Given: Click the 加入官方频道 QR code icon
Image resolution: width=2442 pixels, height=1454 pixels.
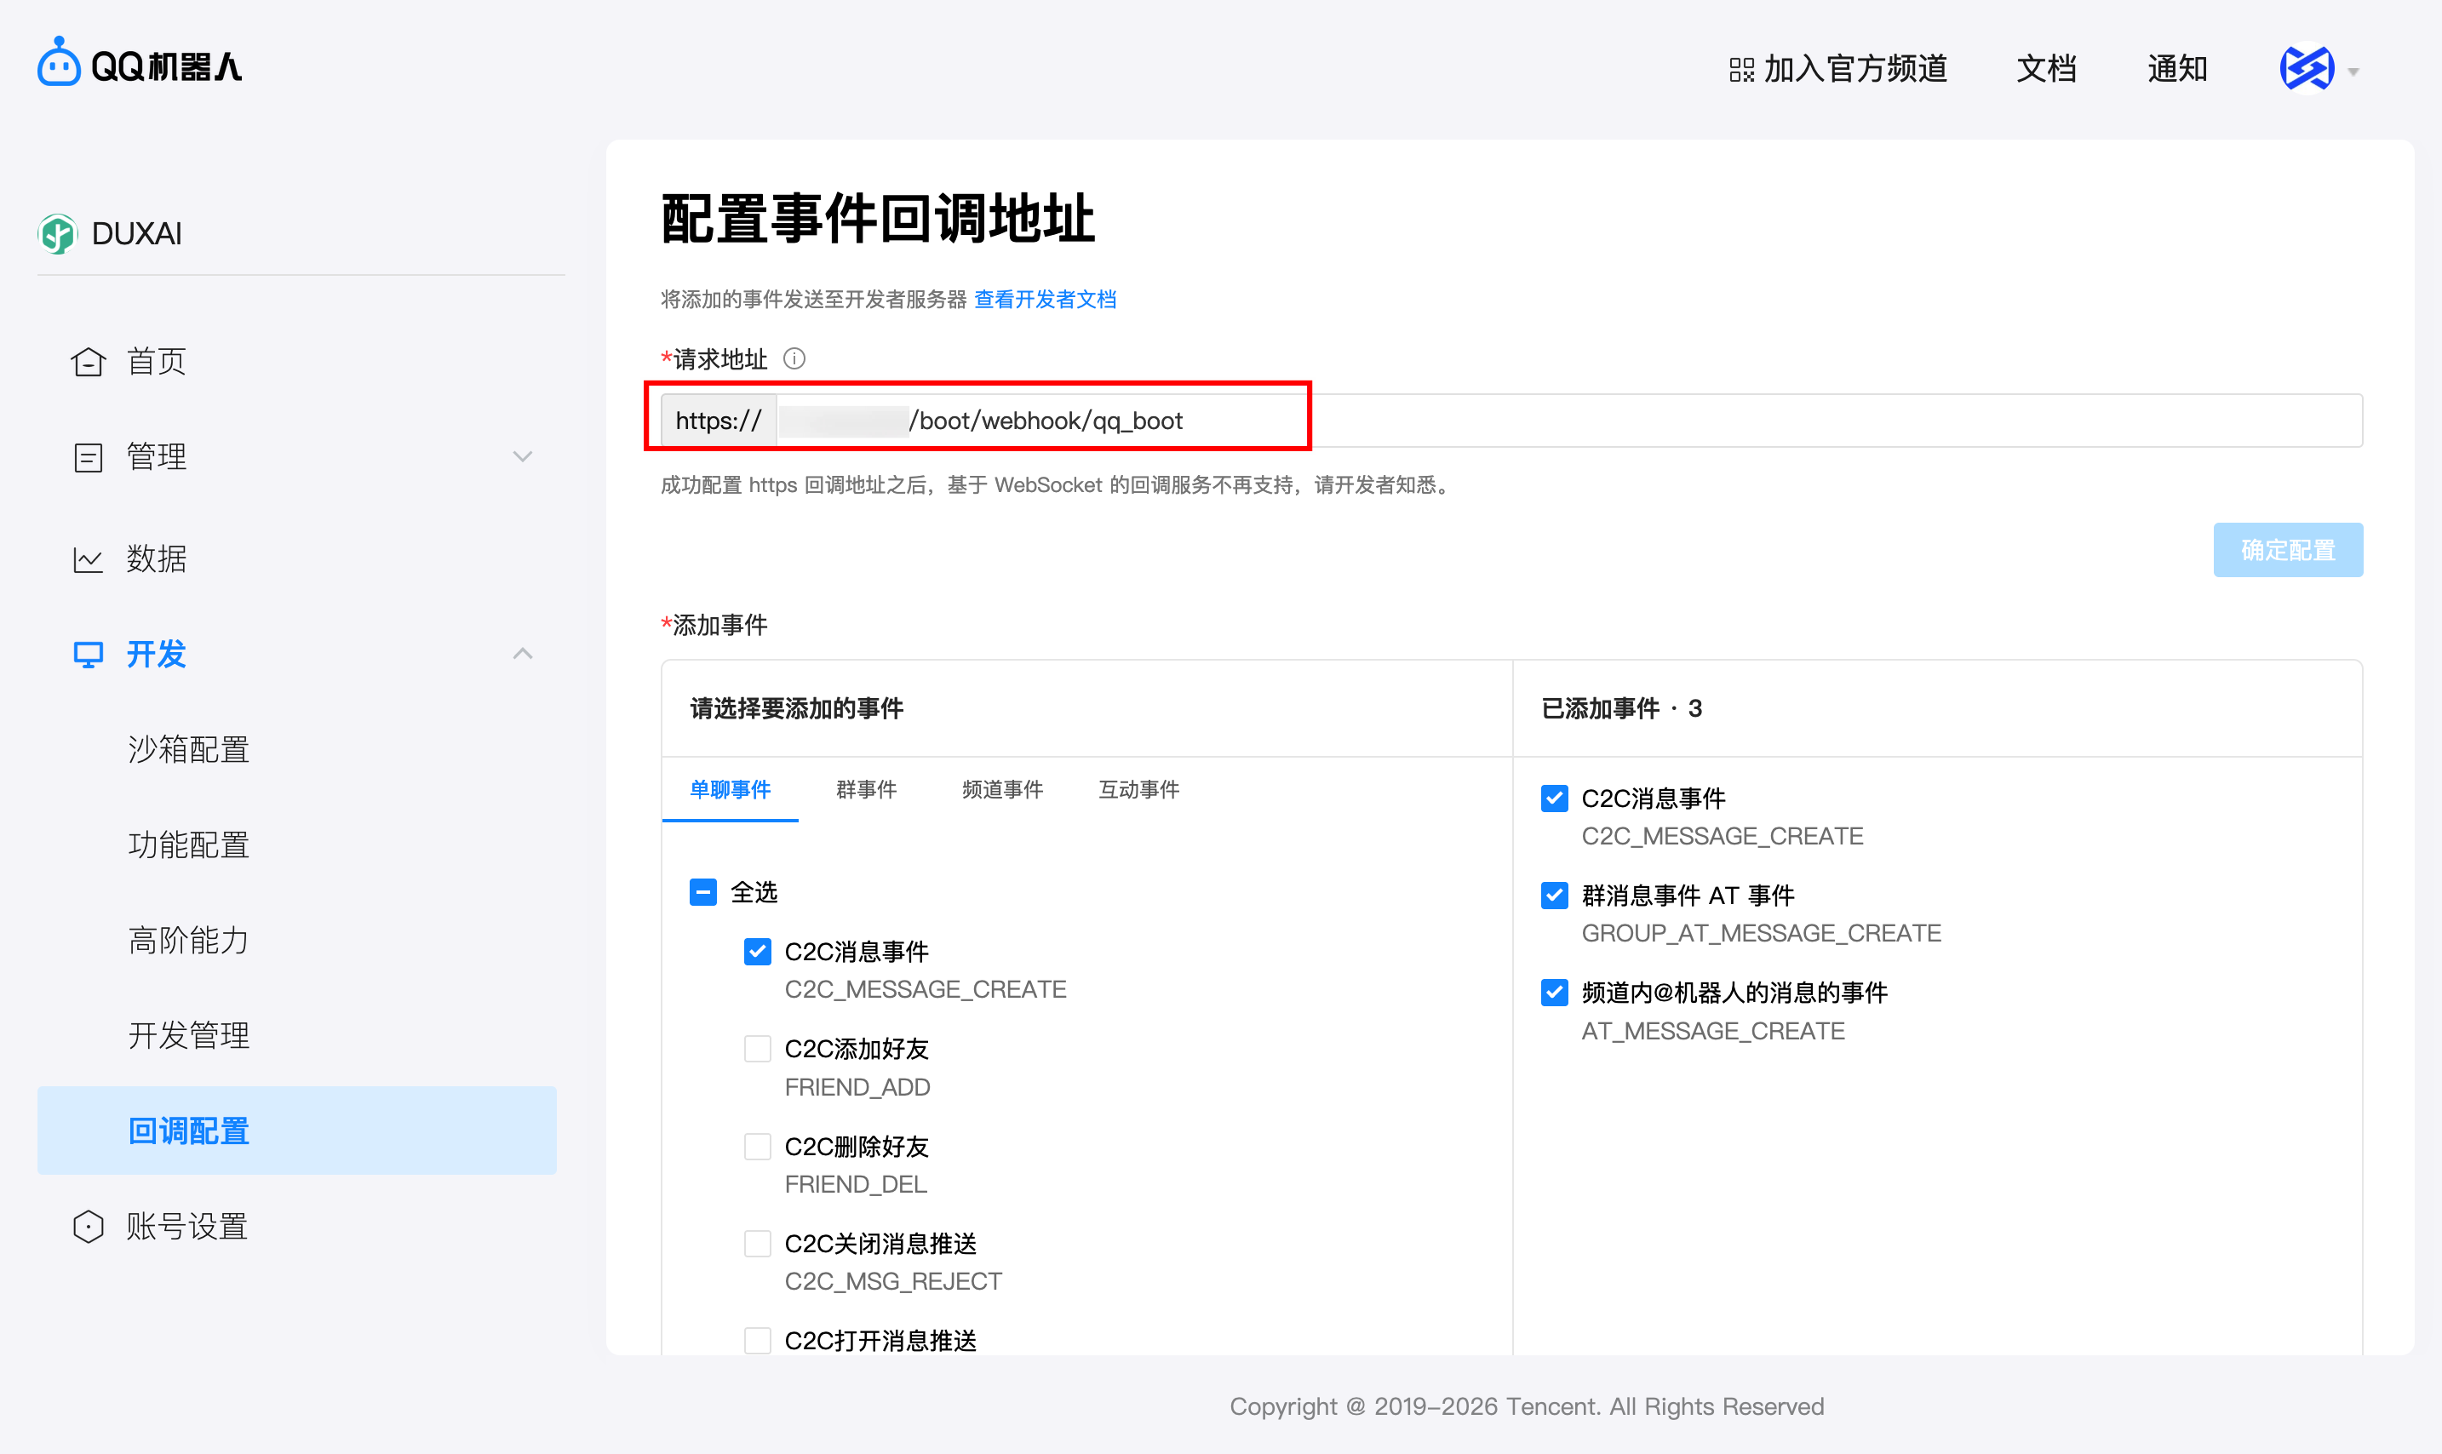Looking at the screenshot, I should pyautogui.click(x=1741, y=69).
